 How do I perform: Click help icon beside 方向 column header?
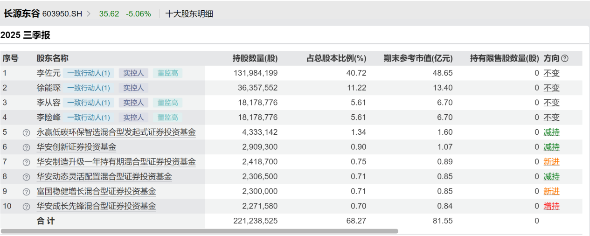[565, 58]
